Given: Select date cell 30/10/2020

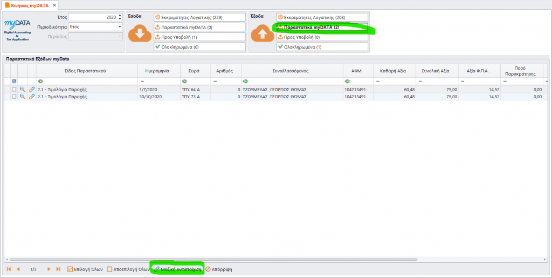Looking at the screenshot, I should [x=159, y=97].
